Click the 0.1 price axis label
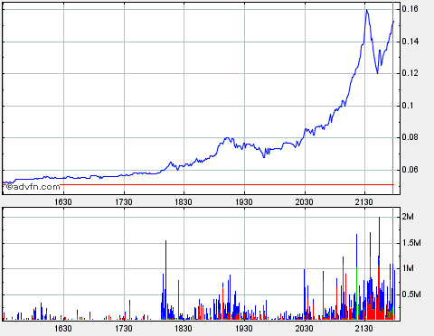This screenshot has width=434, height=336. (408, 106)
